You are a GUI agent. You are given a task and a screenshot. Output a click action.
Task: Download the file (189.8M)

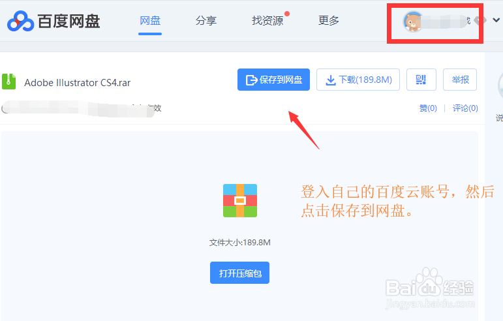point(358,80)
